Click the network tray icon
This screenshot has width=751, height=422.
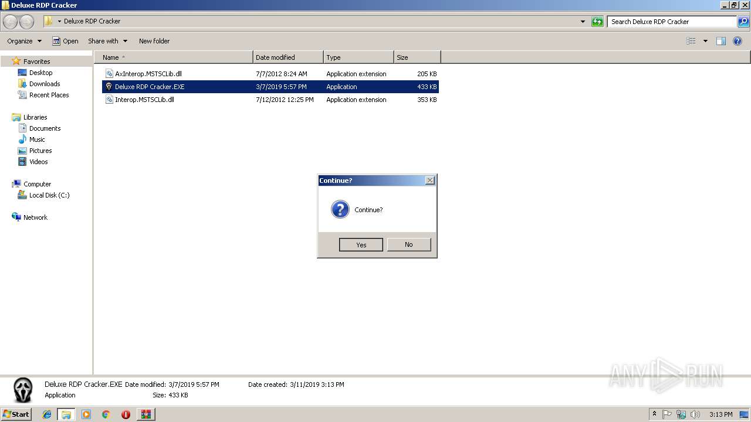point(681,414)
